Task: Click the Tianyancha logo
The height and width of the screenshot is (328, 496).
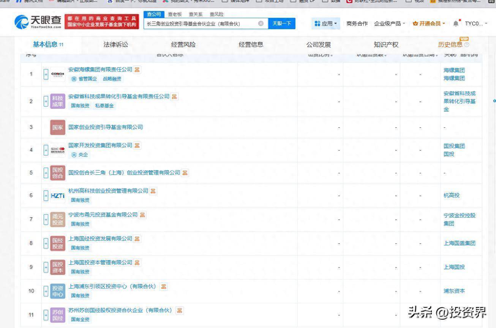Action: click(x=38, y=22)
